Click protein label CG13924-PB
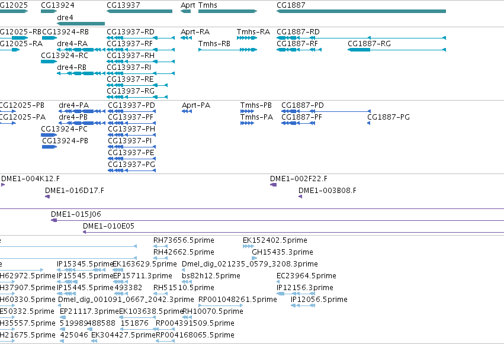The height and width of the screenshot is (344, 504). (65, 142)
